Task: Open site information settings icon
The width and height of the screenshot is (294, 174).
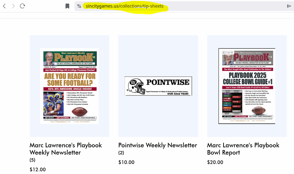Action: pyautogui.click(x=79, y=6)
